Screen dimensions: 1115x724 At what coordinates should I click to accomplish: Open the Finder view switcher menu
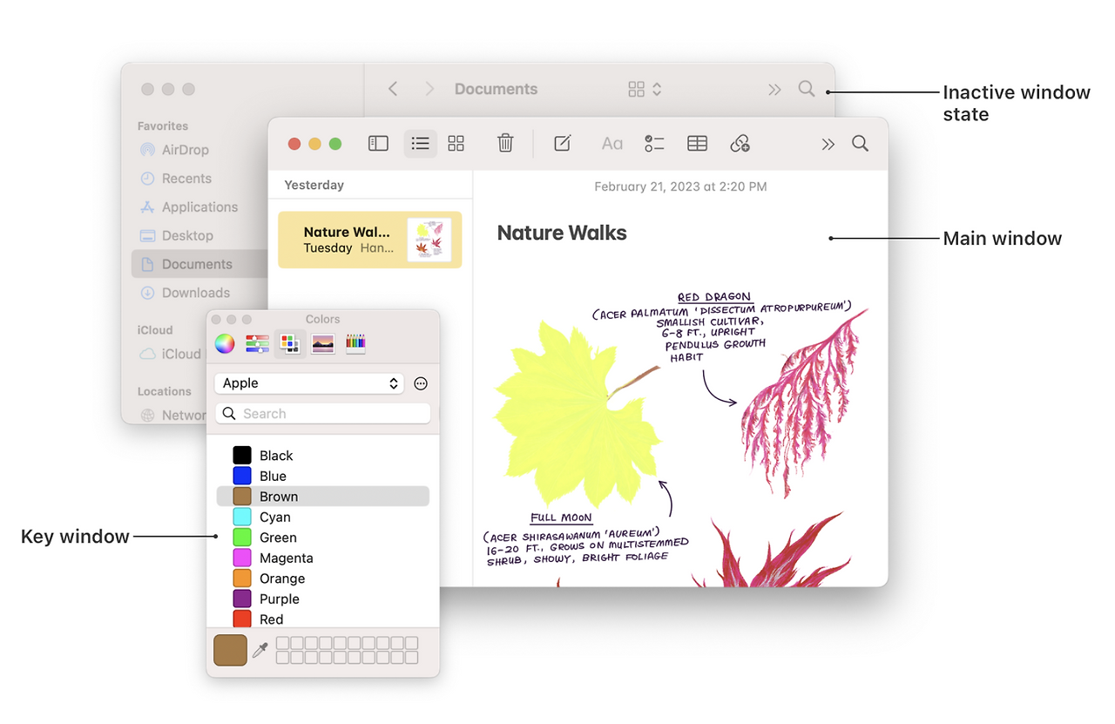point(645,89)
